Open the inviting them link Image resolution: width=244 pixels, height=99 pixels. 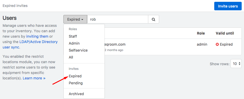tap(37, 36)
